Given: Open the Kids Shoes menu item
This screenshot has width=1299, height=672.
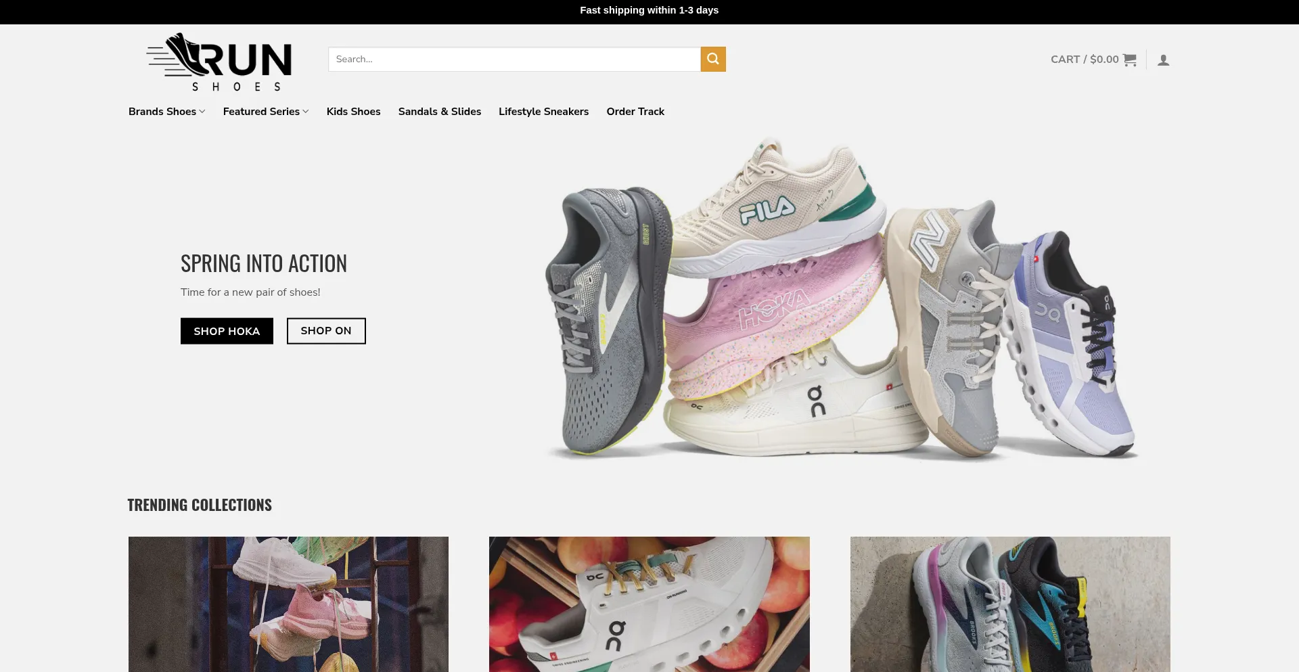Looking at the screenshot, I should tap(353, 112).
